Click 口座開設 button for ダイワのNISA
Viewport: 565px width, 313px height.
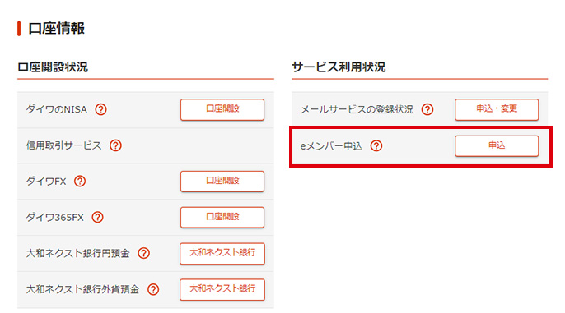(222, 109)
